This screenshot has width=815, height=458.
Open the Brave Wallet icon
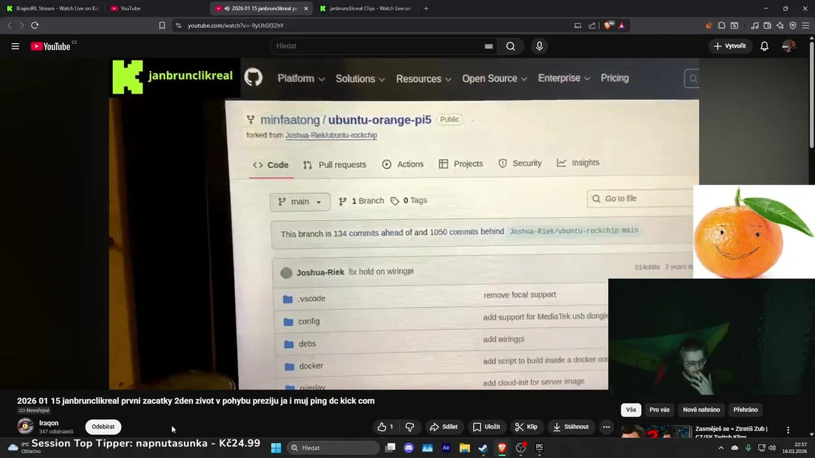tap(767, 25)
